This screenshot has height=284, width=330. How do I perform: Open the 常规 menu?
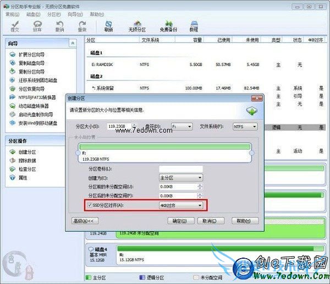tap(13, 14)
